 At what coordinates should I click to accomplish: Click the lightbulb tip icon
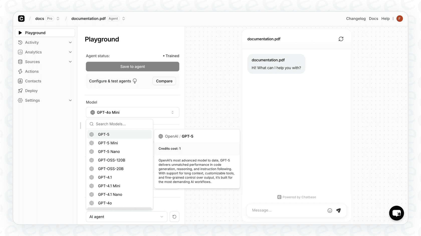[135, 81]
